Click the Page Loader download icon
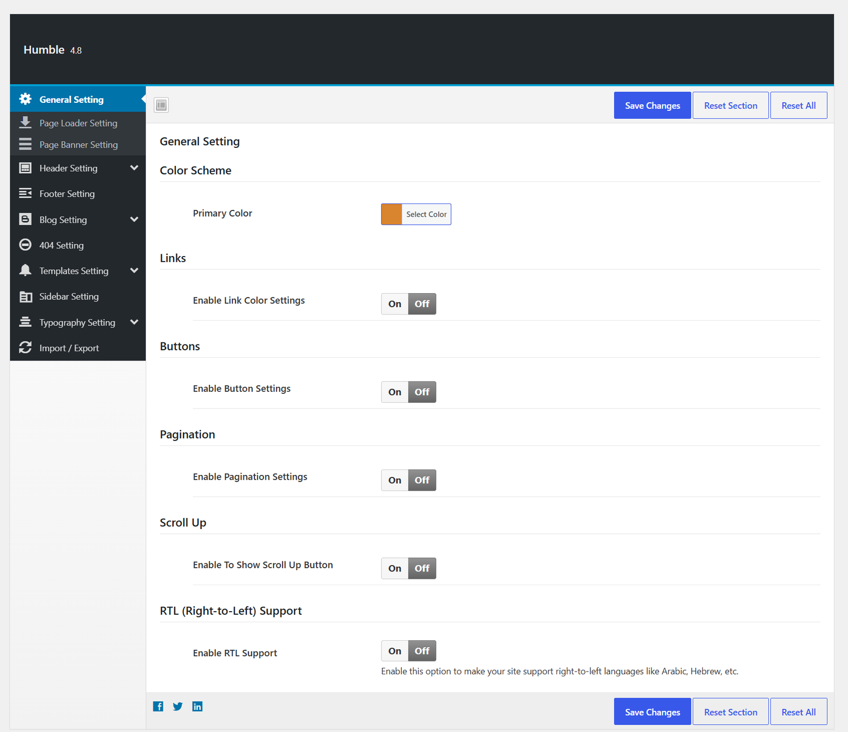848x732 pixels. (x=25, y=122)
